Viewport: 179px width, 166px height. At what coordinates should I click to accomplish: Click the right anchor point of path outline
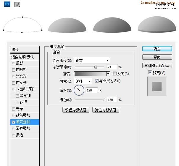pyautogui.click(x=42, y=30)
